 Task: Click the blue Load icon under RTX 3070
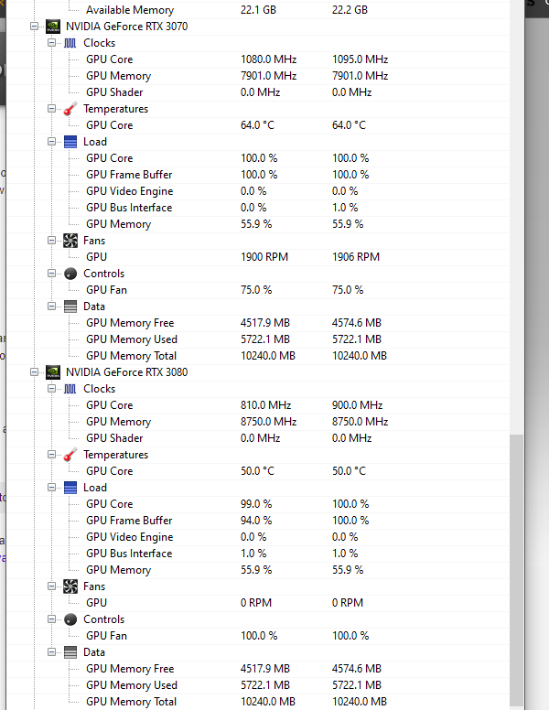coord(70,142)
